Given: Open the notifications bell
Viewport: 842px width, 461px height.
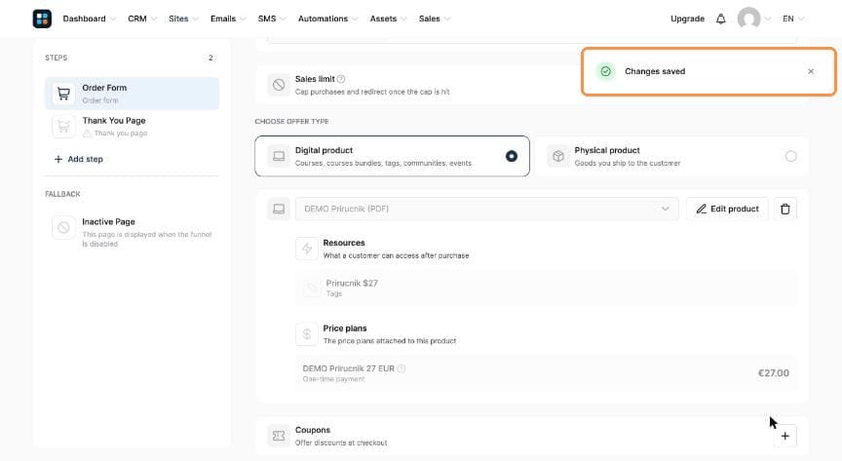Looking at the screenshot, I should coord(720,19).
